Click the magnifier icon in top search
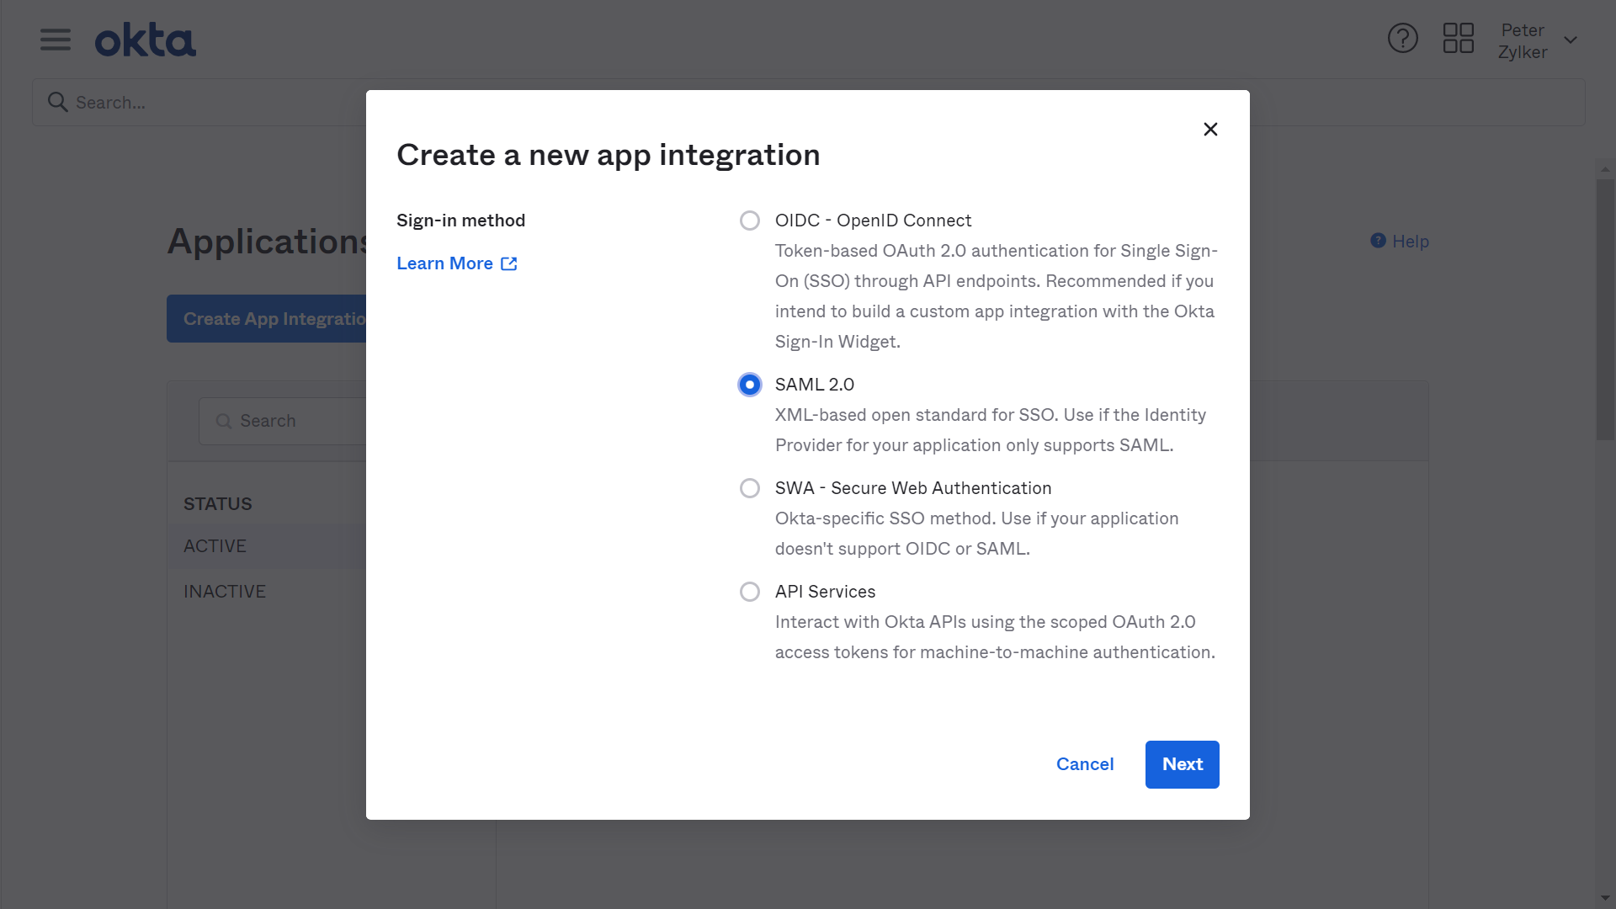 point(57,103)
